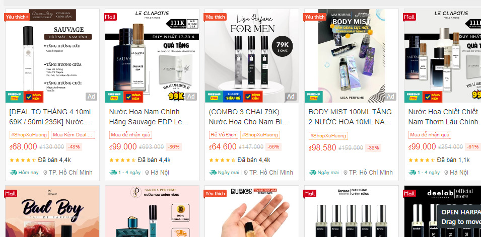Select the #ShopXuHuong tag under Body Mist
The height and width of the screenshot is (237, 481).
tap(328, 136)
